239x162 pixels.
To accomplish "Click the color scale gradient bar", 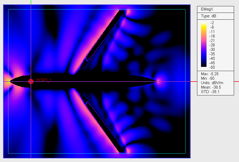I will click(204, 45).
